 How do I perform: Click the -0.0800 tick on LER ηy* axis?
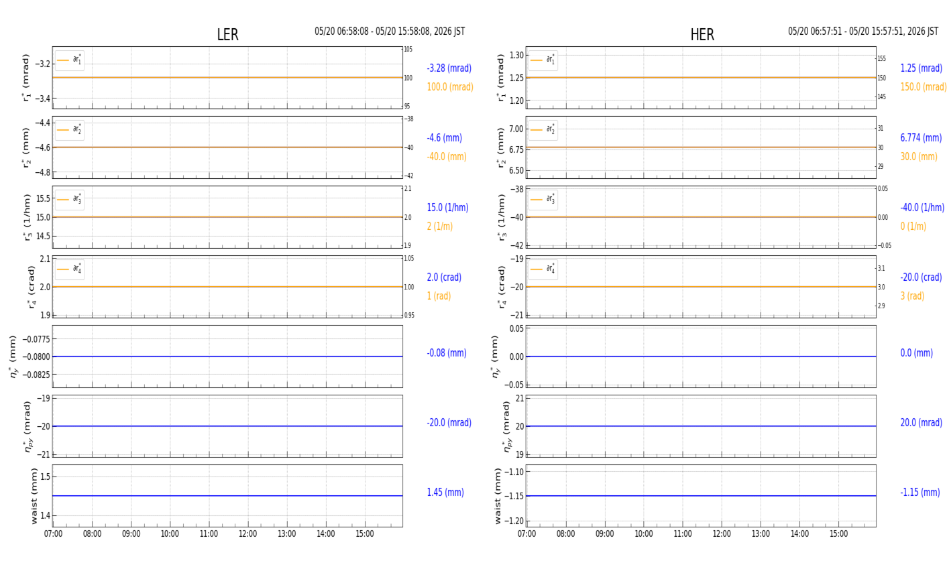coord(37,357)
